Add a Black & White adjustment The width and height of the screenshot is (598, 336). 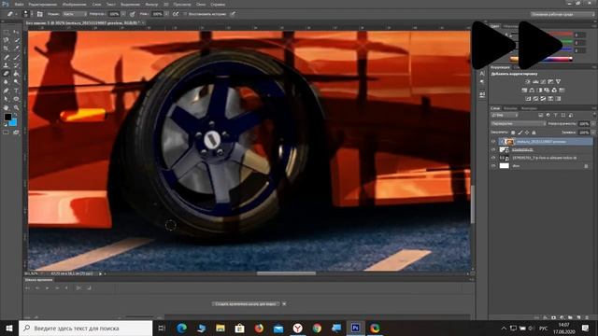tap(539, 91)
